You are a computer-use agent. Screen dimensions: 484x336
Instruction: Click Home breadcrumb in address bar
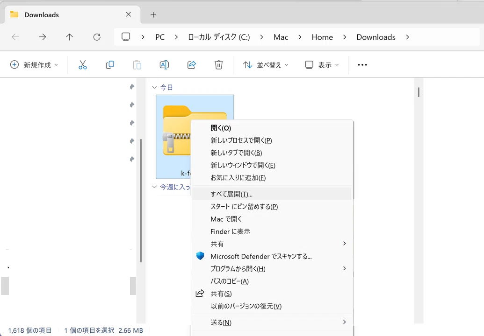coord(322,37)
